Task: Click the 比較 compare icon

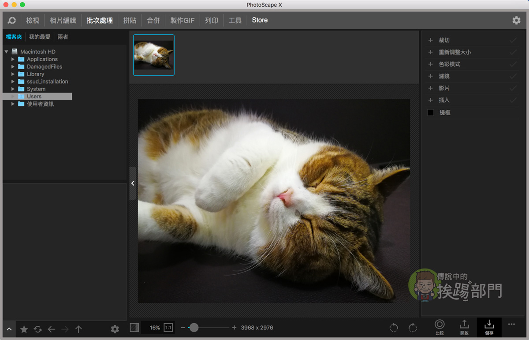Action: tap(440, 327)
